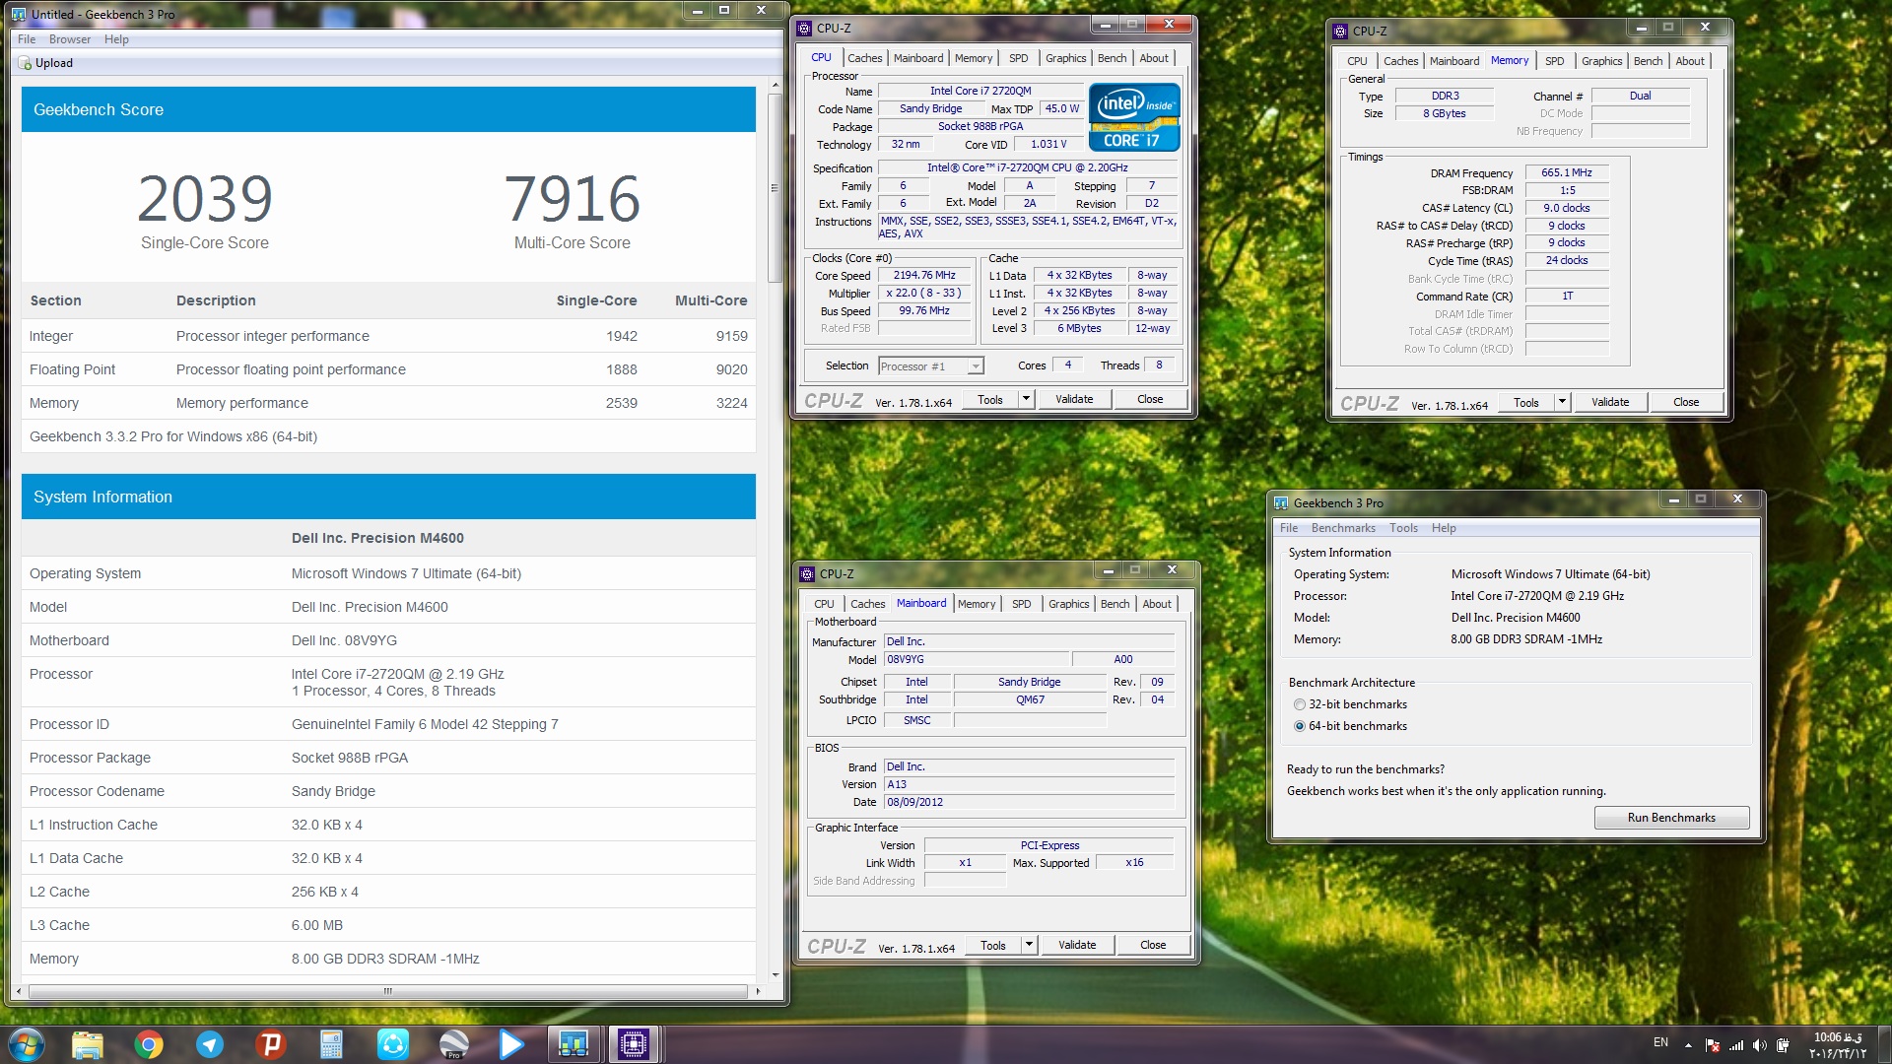Switch to Geekbench via its taskbar button
The image size is (1892, 1064).
(x=573, y=1044)
